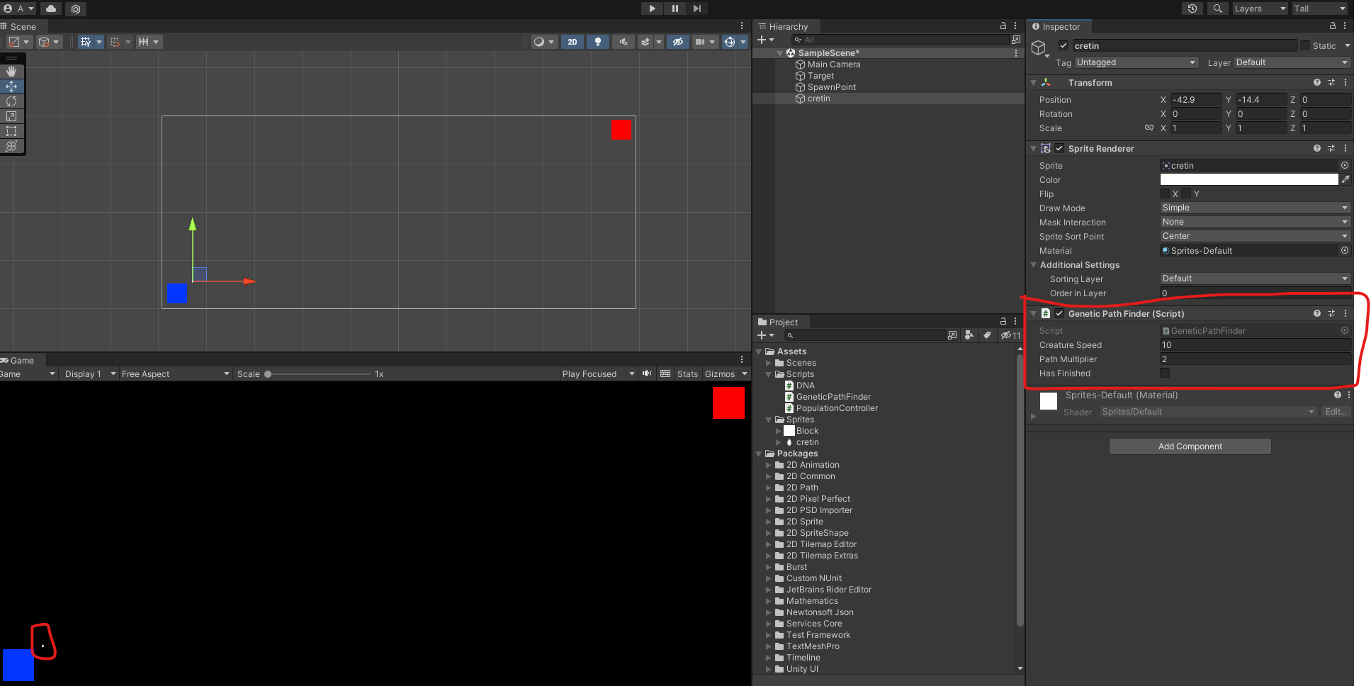Expand the 2D Animation package folder
Image resolution: width=1371 pixels, height=686 pixels.
(769, 465)
